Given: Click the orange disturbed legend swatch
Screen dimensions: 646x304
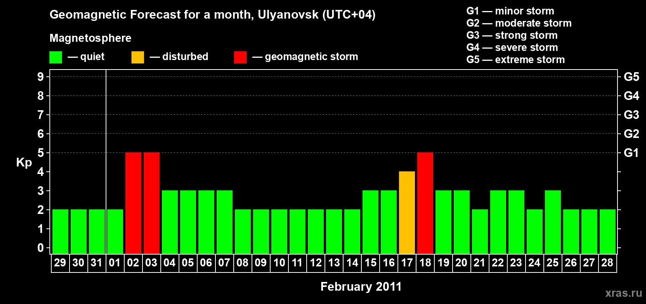Looking at the screenshot, I should click(138, 57).
